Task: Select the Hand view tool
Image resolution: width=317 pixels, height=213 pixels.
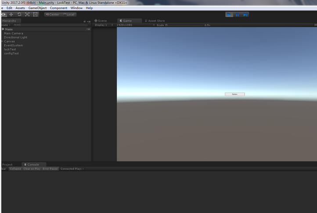Action: 4,14
